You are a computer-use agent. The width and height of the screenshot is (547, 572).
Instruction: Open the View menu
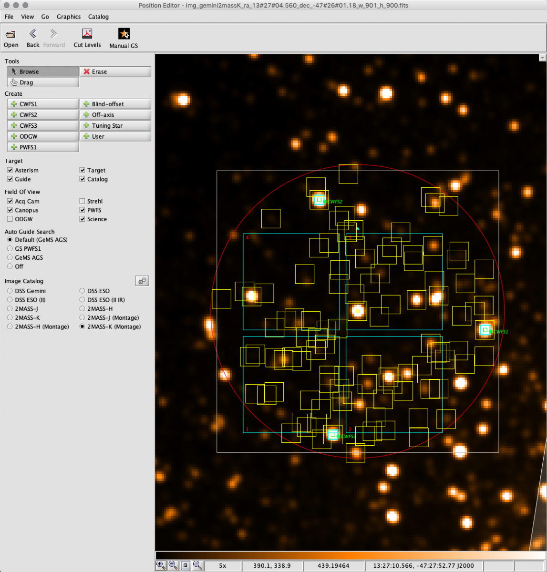28,17
